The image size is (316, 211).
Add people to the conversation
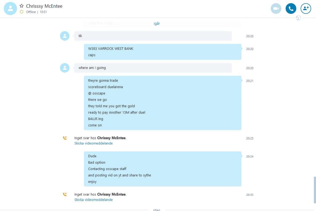(306, 9)
